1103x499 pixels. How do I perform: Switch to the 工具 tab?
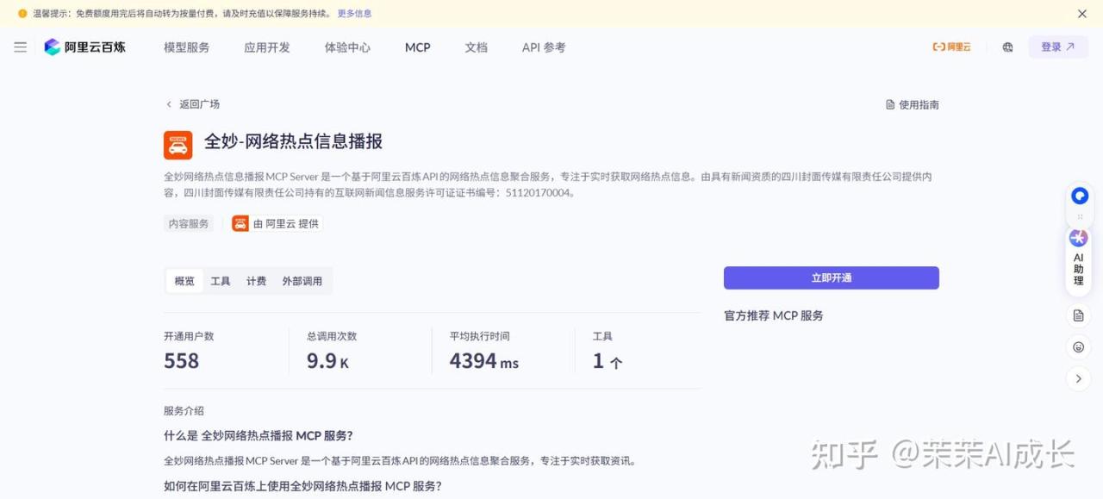221,281
